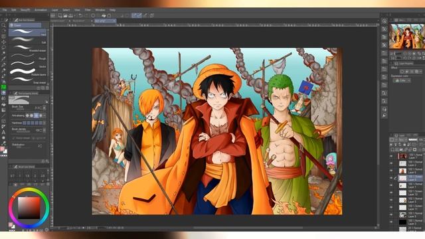Choose the Multiple layers eraser sub tool
Image resolution: width=425 pixels, height=239 pixels.
(28, 72)
